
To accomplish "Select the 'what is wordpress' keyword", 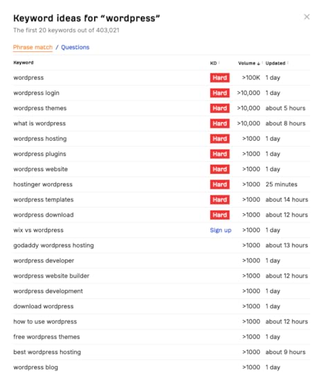I will 39,123.
